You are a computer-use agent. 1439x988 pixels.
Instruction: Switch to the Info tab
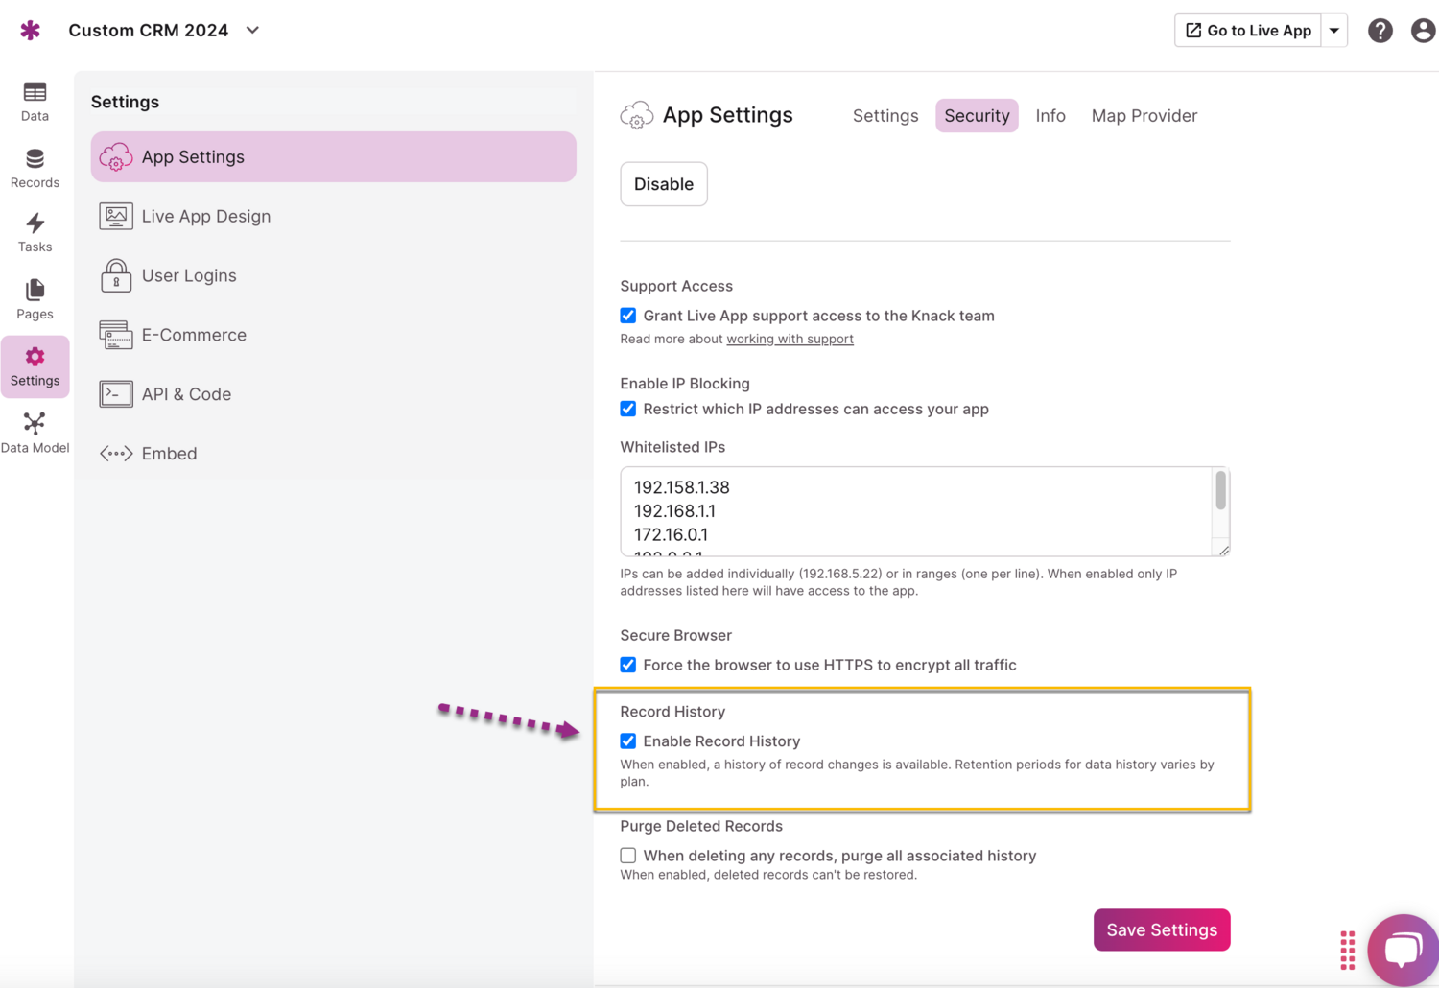coord(1050,116)
